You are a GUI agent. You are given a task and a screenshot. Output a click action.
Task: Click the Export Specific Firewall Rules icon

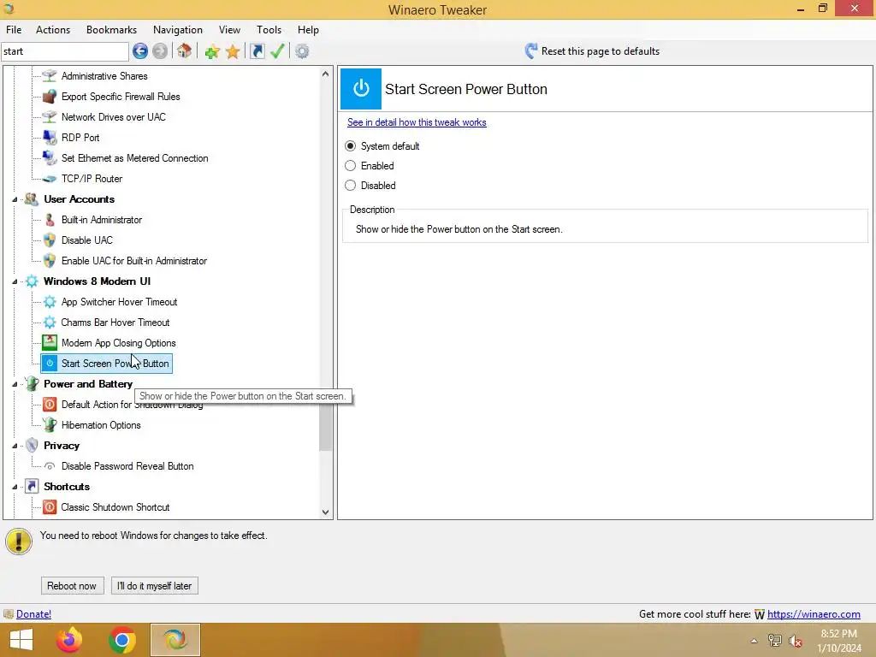click(50, 97)
